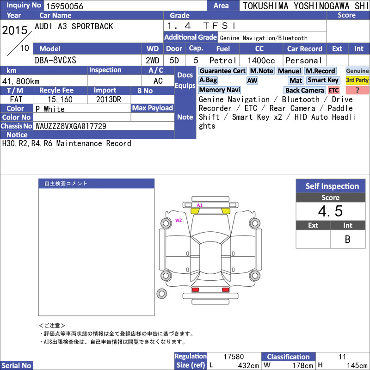
Task: Click the spare tire icon below the car
Action: pos(161,294)
